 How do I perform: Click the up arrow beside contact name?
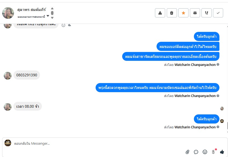[x=52, y=8]
